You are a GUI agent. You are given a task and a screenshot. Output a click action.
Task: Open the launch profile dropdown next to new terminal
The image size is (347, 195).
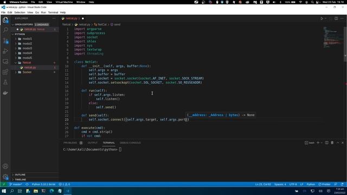point(322,143)
